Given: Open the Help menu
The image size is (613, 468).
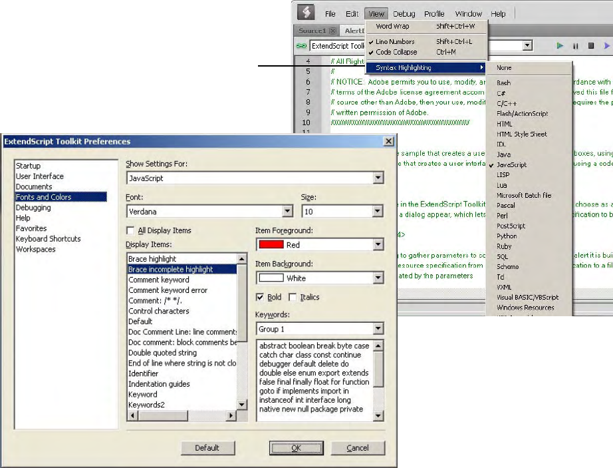Looking at the screenshot, I should (498, 14).
